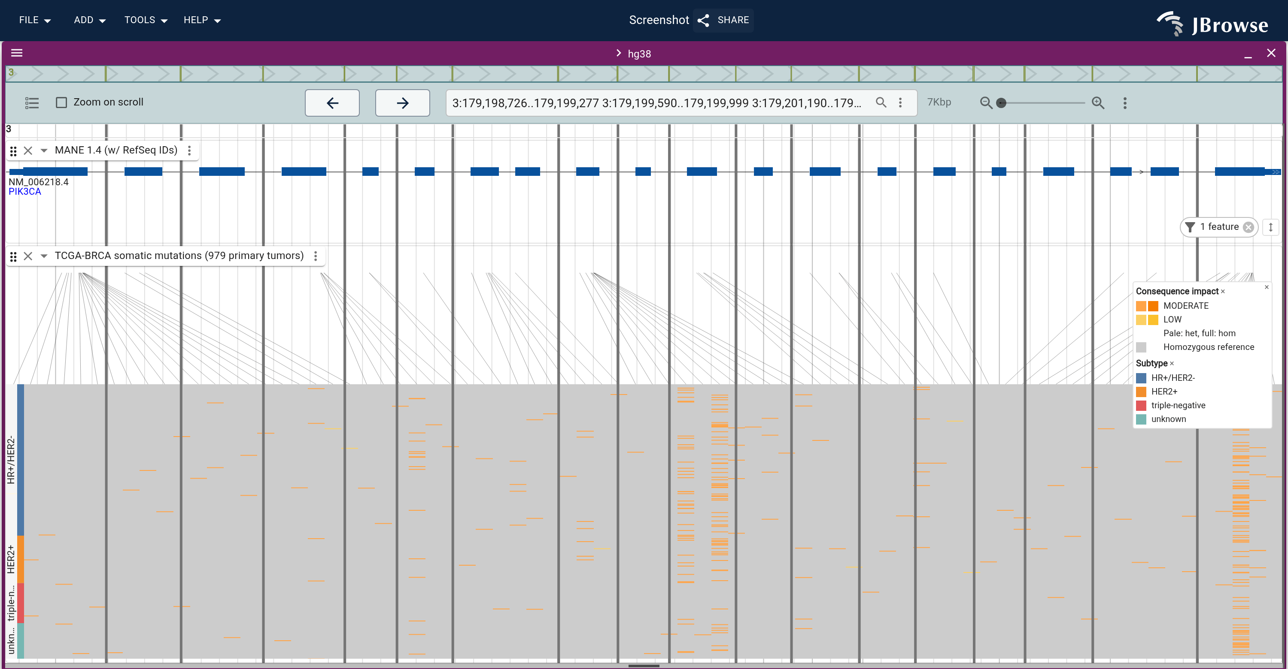
Task: Click the MODERATE orange swatch
Action: pyautogui.click(x=1147, y=306)
